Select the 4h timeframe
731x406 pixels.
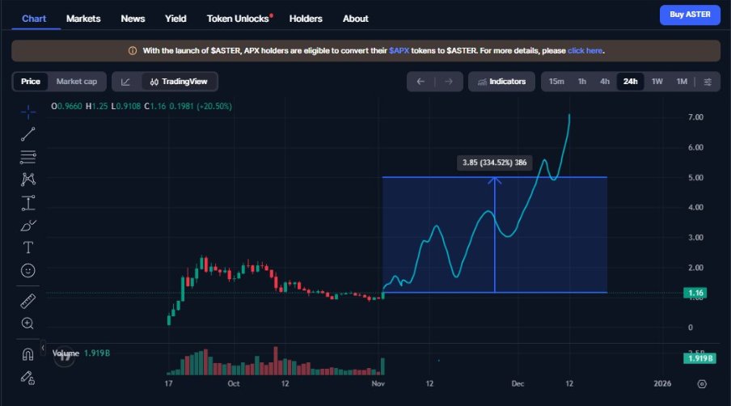(605, 82)
